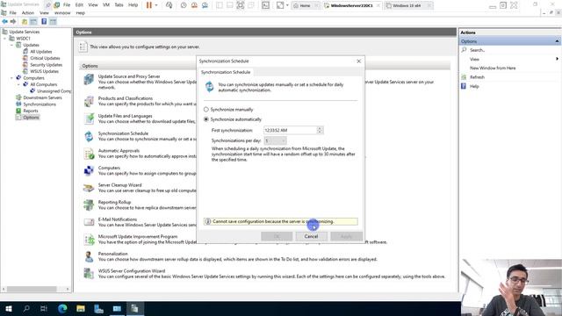Image resolution: width=562 pixels, height=316 pixels.
Task: Open Windows Start menu
Action: coord(9,308)
